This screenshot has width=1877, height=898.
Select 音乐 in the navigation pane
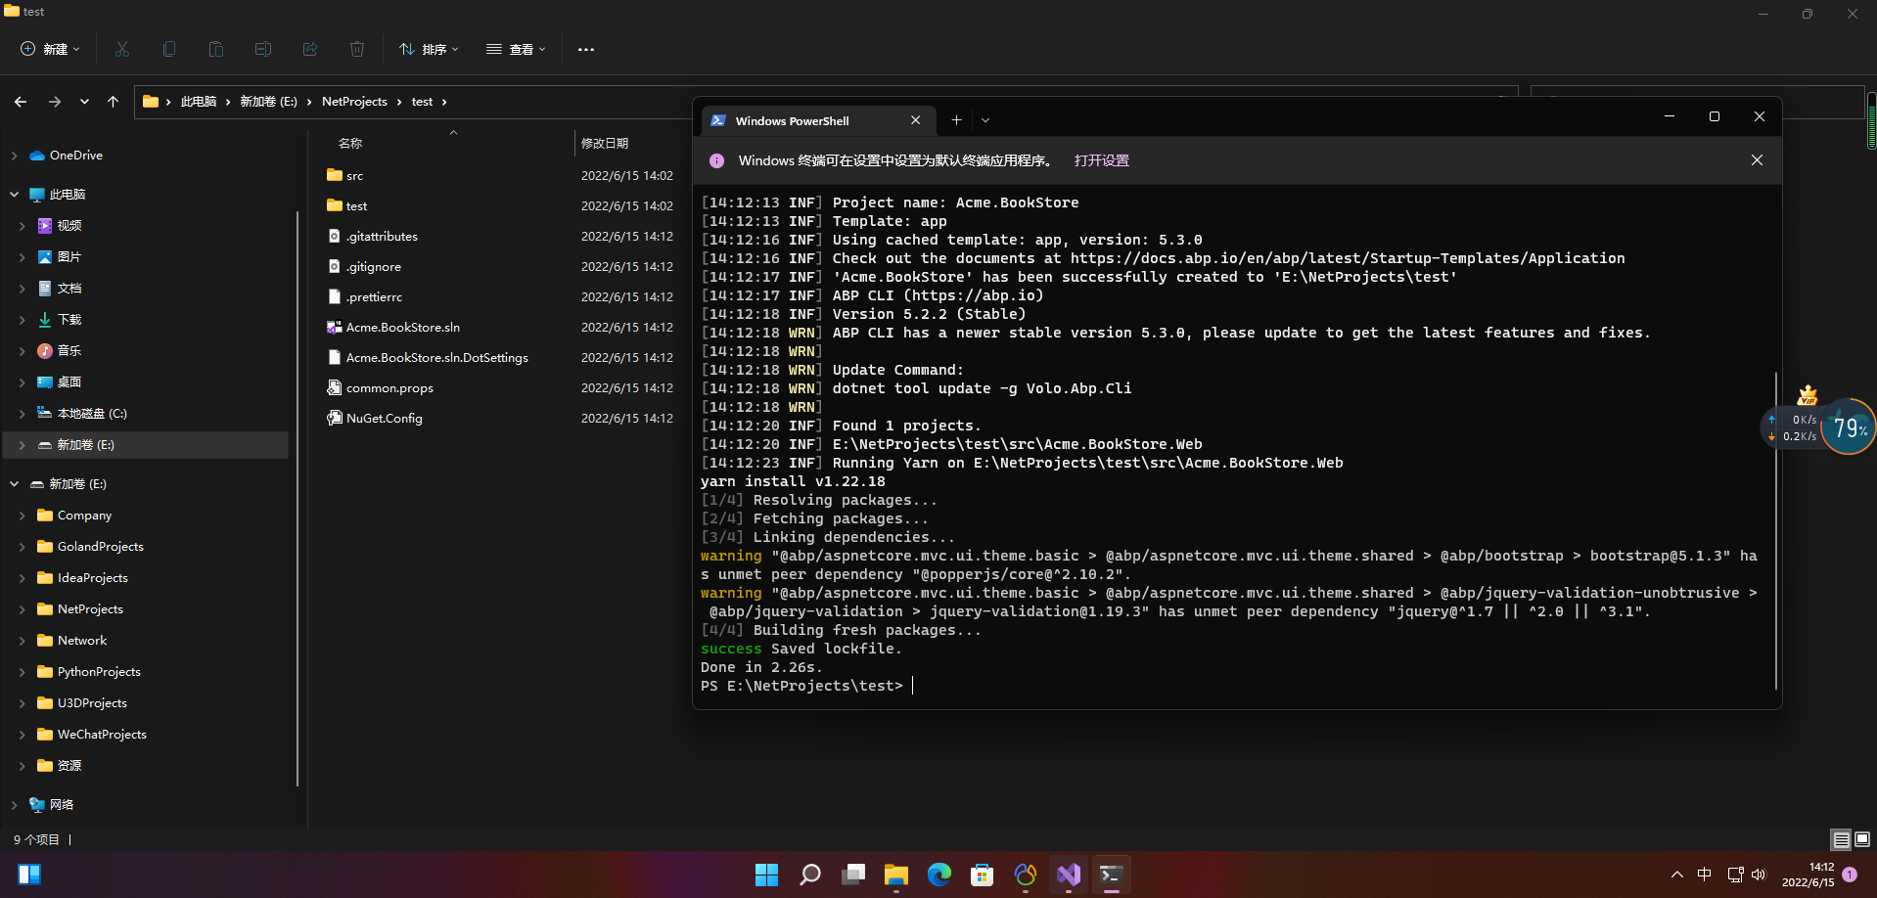click(69, 351)
